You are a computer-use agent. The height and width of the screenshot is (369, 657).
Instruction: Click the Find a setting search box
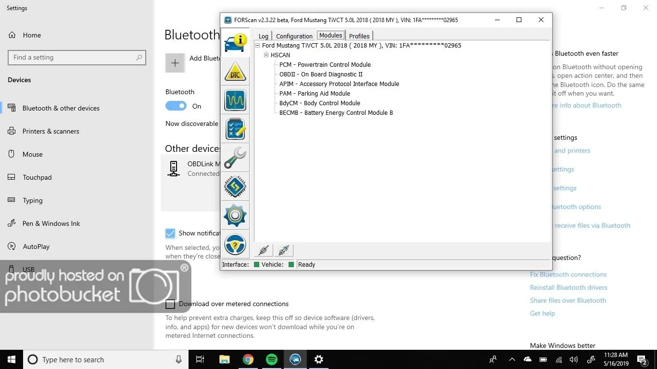coord(77,58)
